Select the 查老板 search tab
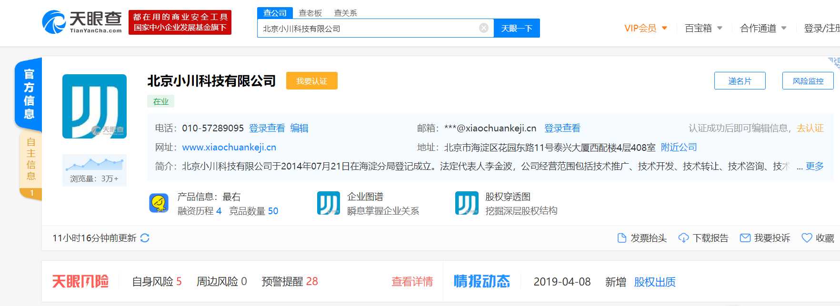 [310, 13]
